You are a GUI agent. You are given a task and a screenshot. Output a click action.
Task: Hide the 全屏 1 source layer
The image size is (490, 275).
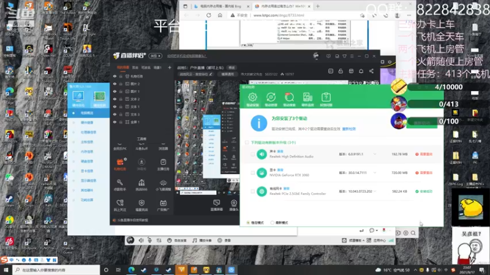pyautogui.click(x=115, y=122)
